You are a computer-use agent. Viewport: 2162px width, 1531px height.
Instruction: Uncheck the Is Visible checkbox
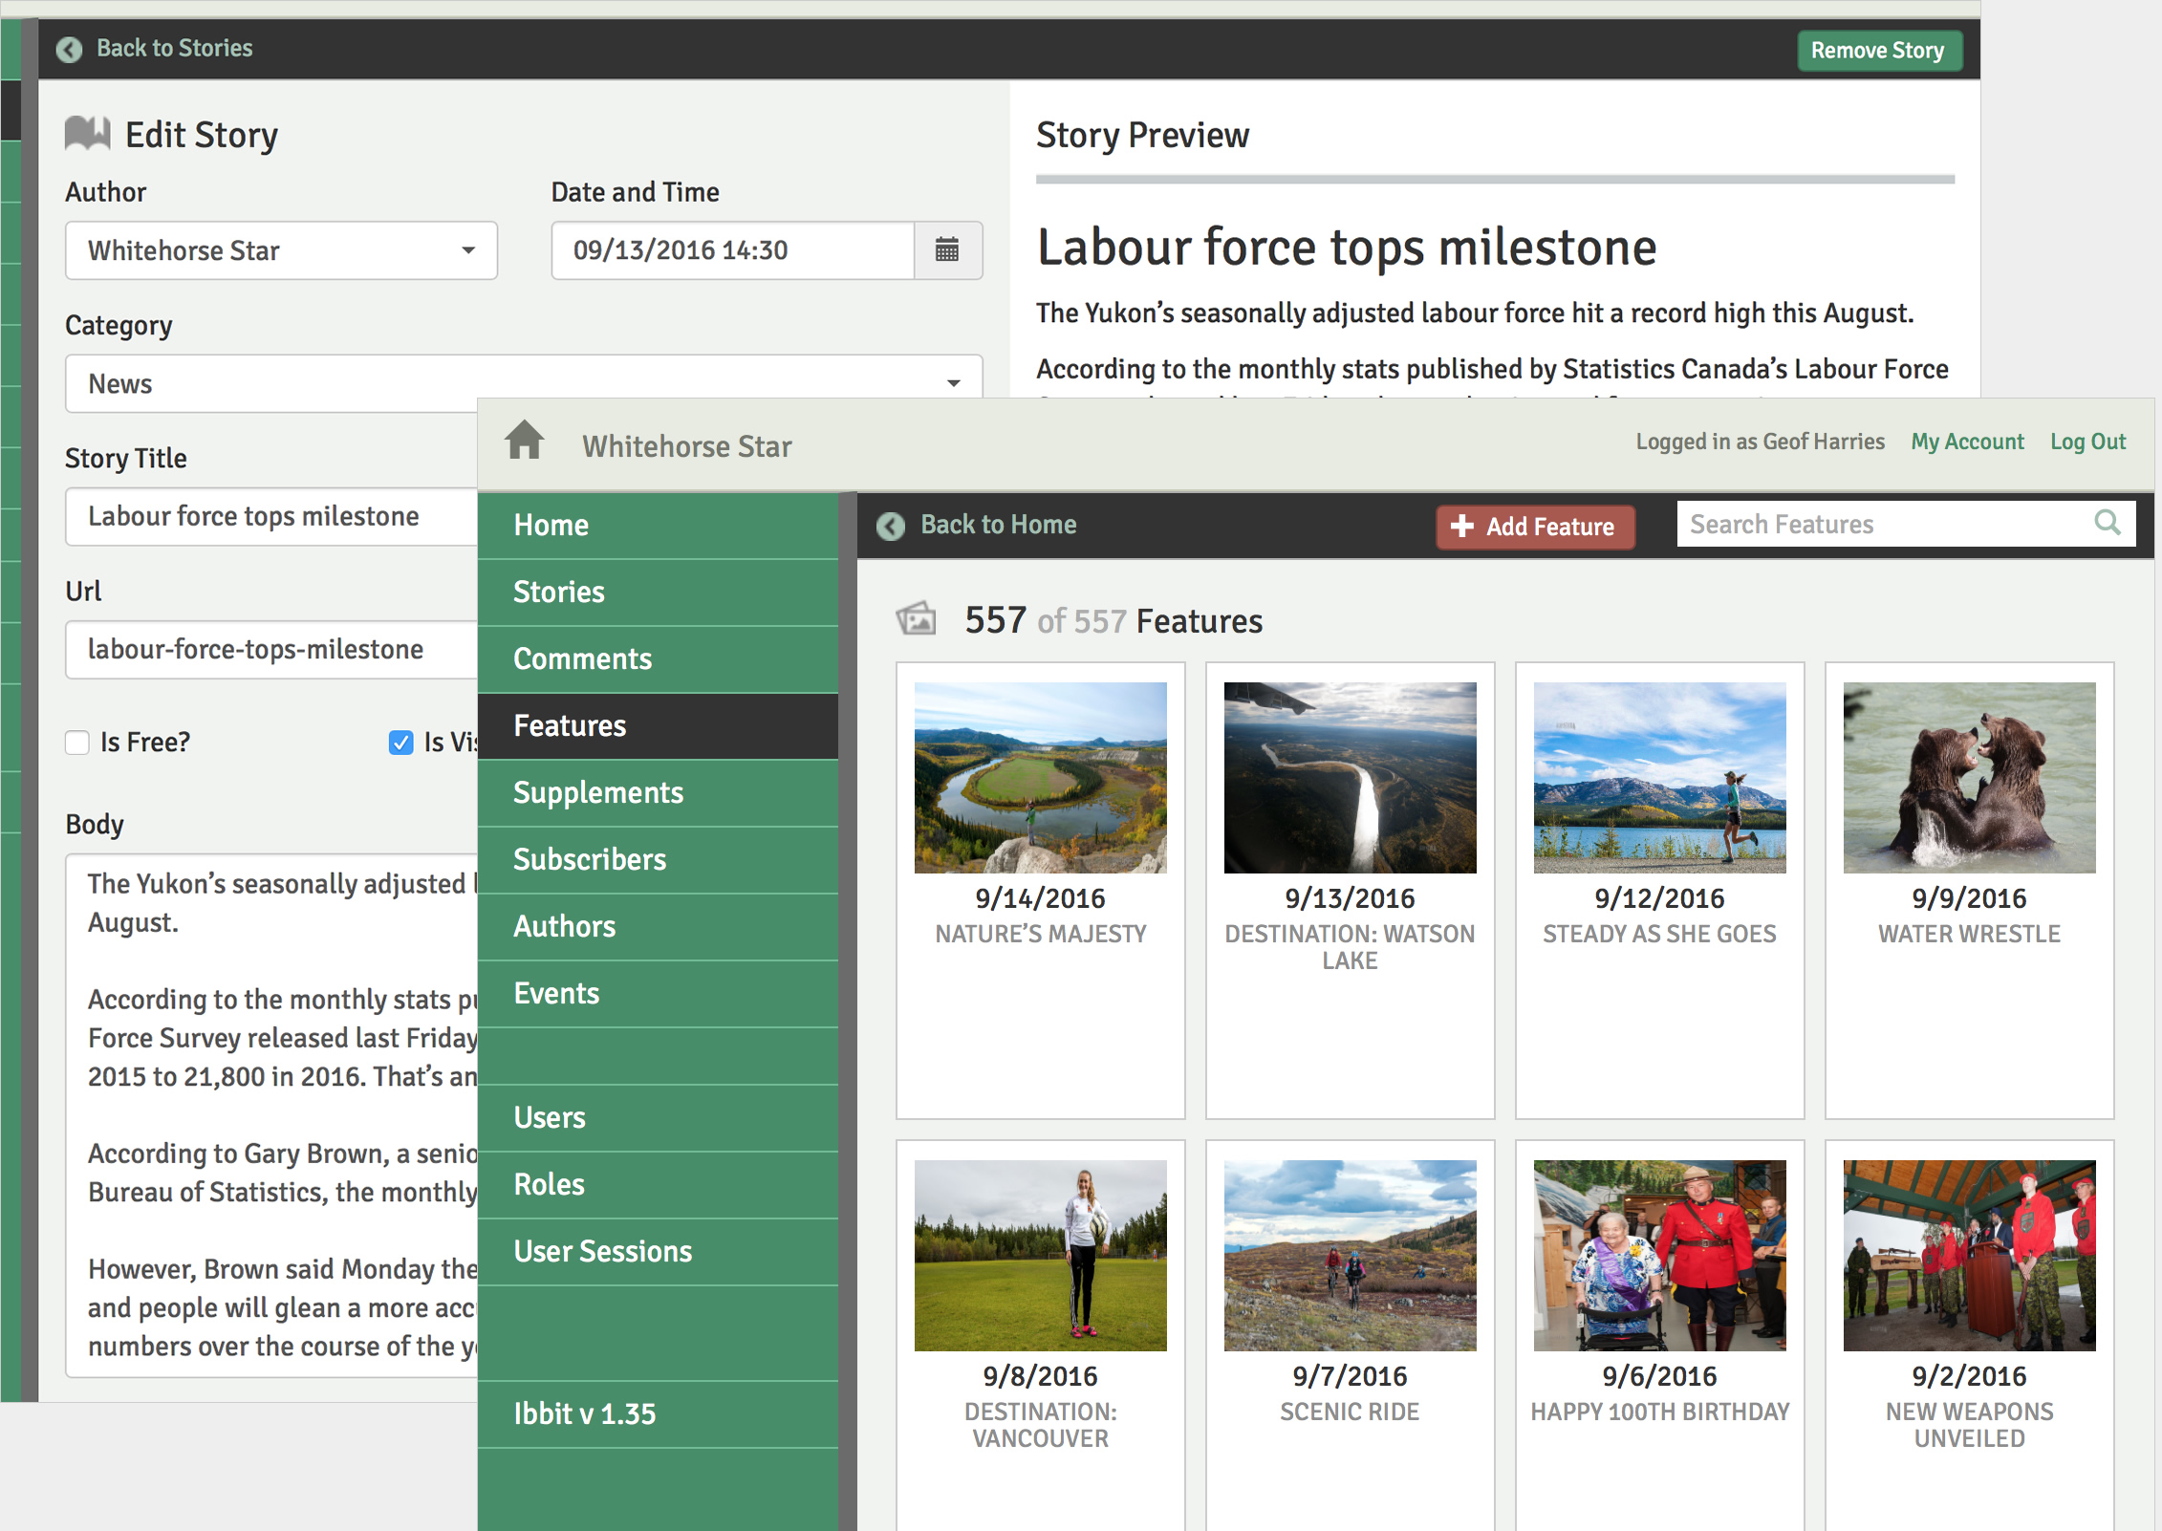(x=401, y=743)
